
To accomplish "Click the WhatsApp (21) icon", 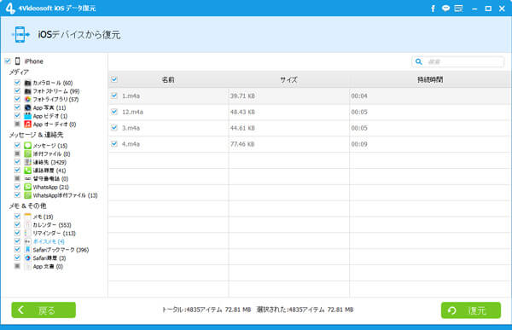I will click(28, 187).
